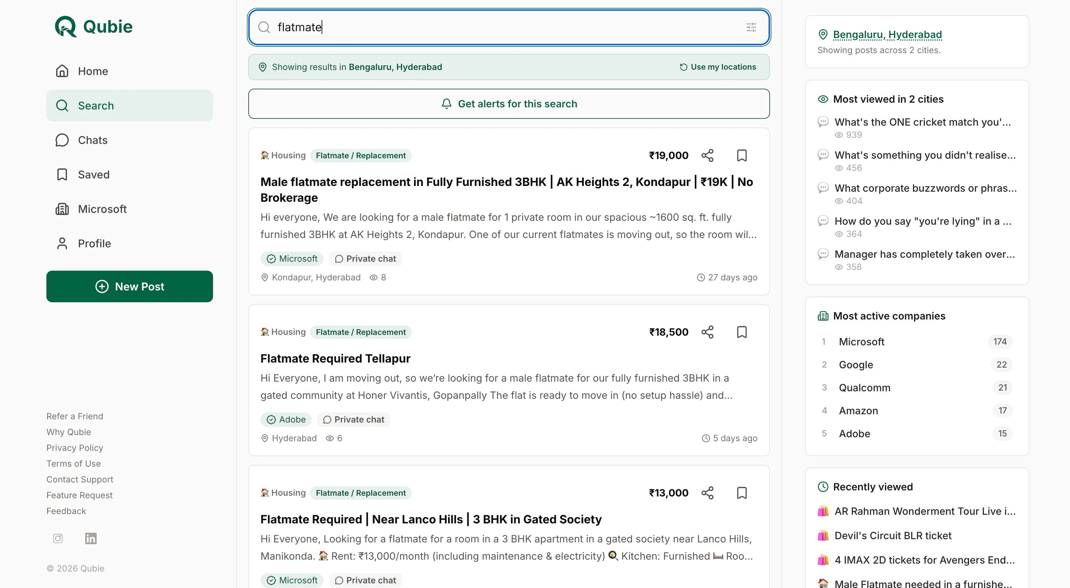Bookmark the Flatmate Required Tellapur post

click(x=742, y=332)
